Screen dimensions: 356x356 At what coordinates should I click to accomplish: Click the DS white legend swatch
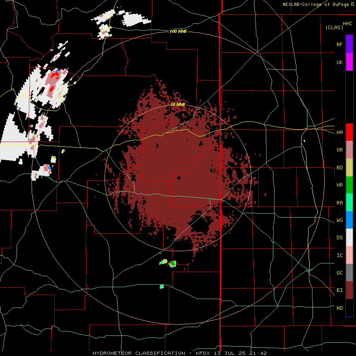(x=349, y=237)
